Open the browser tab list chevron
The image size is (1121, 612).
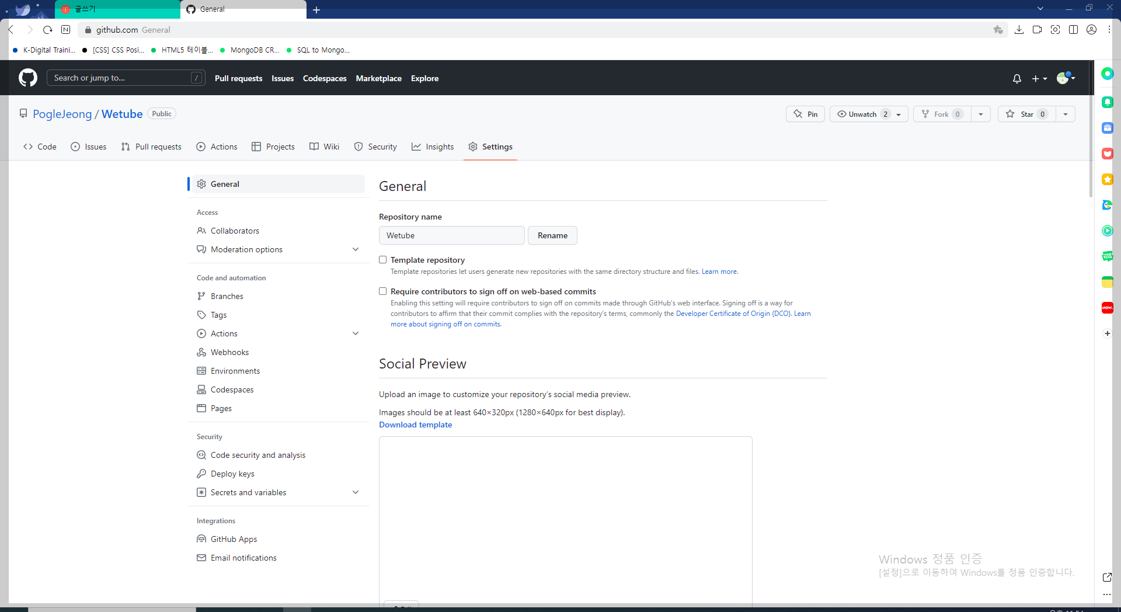pyautogui.click(x=1040, y=8)
